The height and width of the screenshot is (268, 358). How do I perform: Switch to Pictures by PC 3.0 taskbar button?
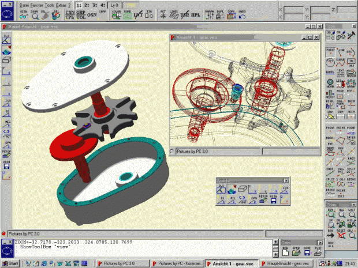click(x=123, y=263)
